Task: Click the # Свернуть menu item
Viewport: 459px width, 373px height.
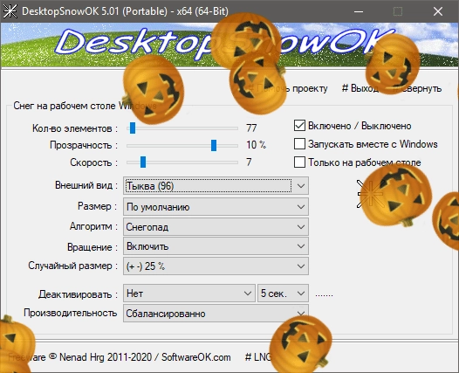Action: (417, 88)
